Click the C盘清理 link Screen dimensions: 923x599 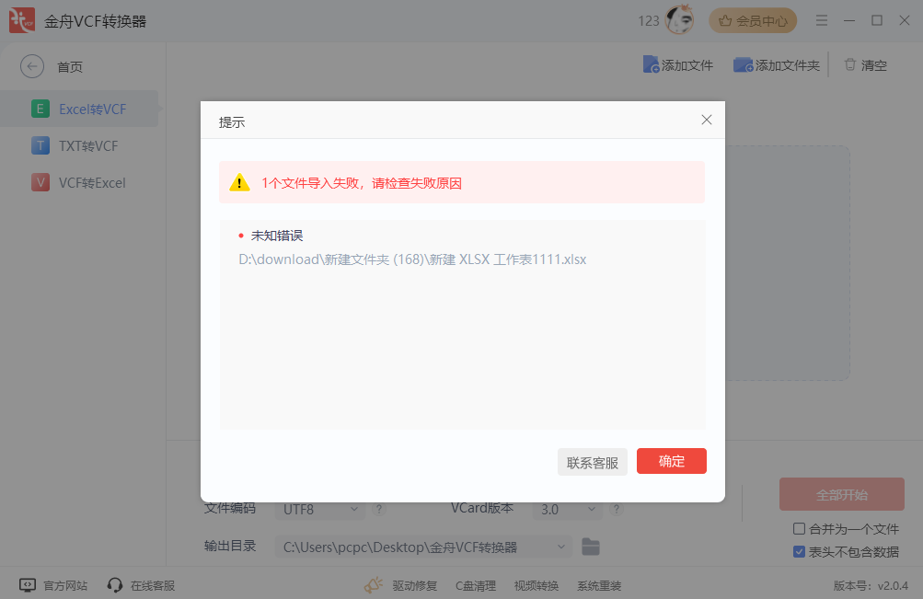pos(476,585)
